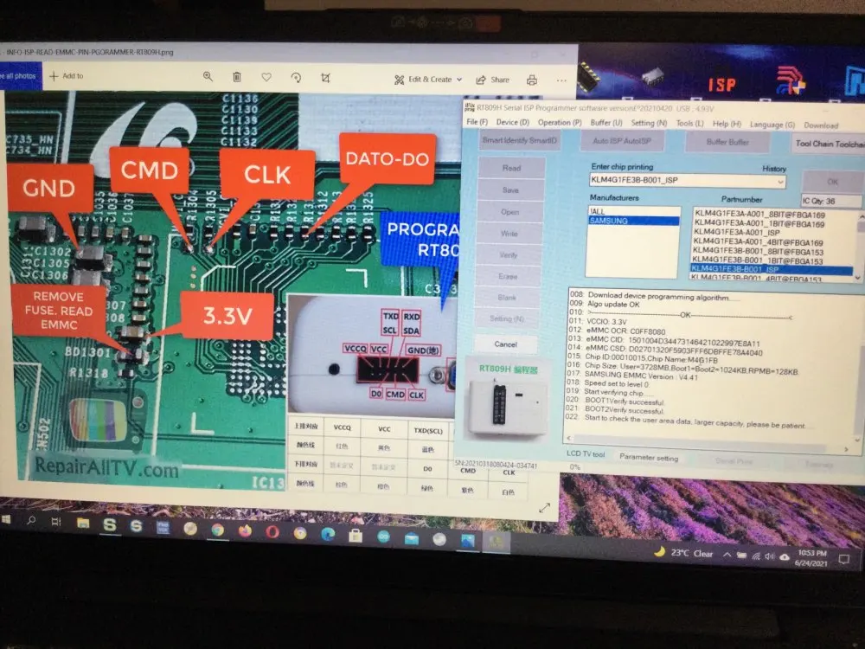Switch to LCD TV tool tab
Screen dimensions: 865x649
[586, 453]
